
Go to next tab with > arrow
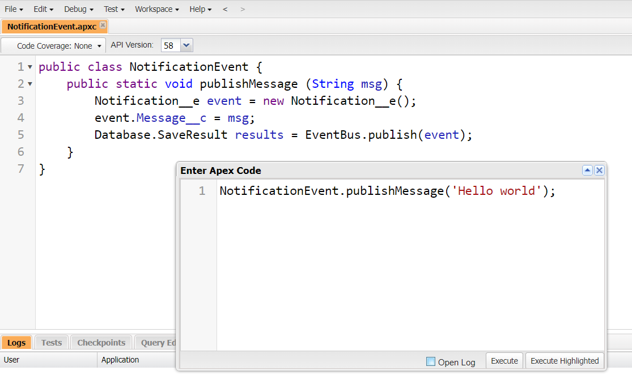tap(242, 9)
